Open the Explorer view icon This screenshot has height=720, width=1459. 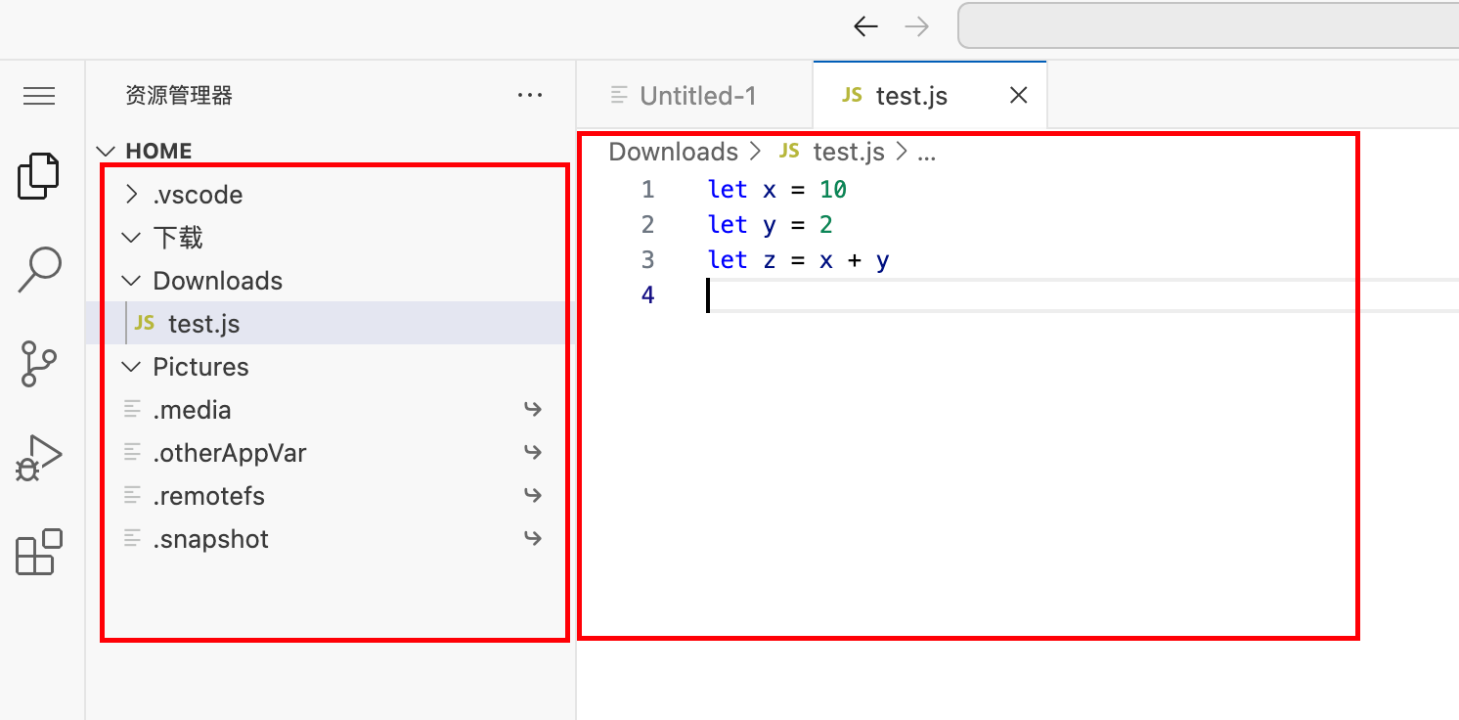[39, 176]
